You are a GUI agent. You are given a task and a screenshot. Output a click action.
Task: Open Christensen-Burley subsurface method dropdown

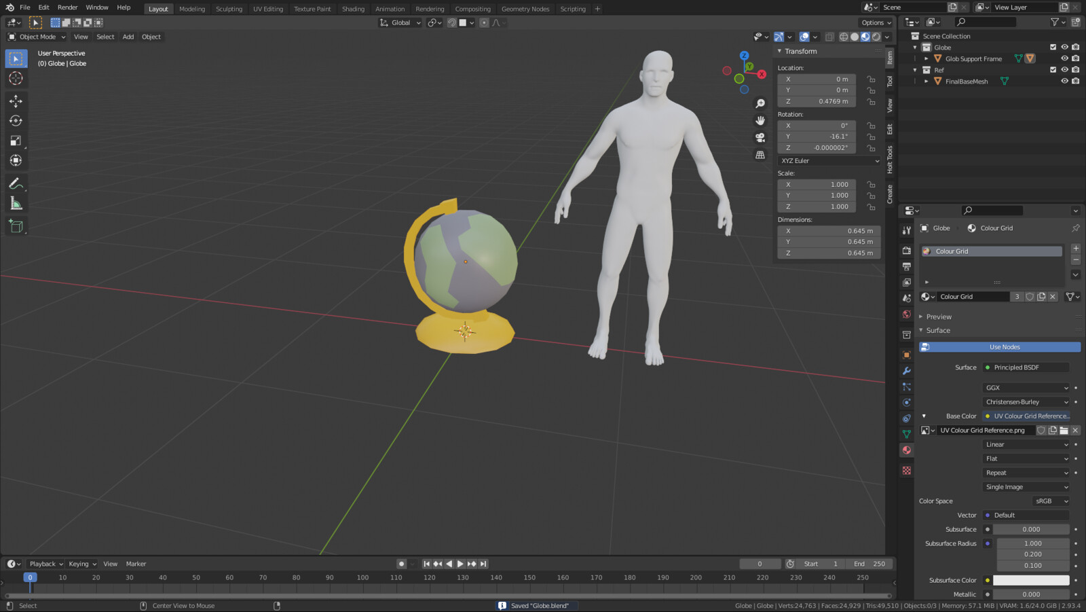click(x=1026, y=402)
